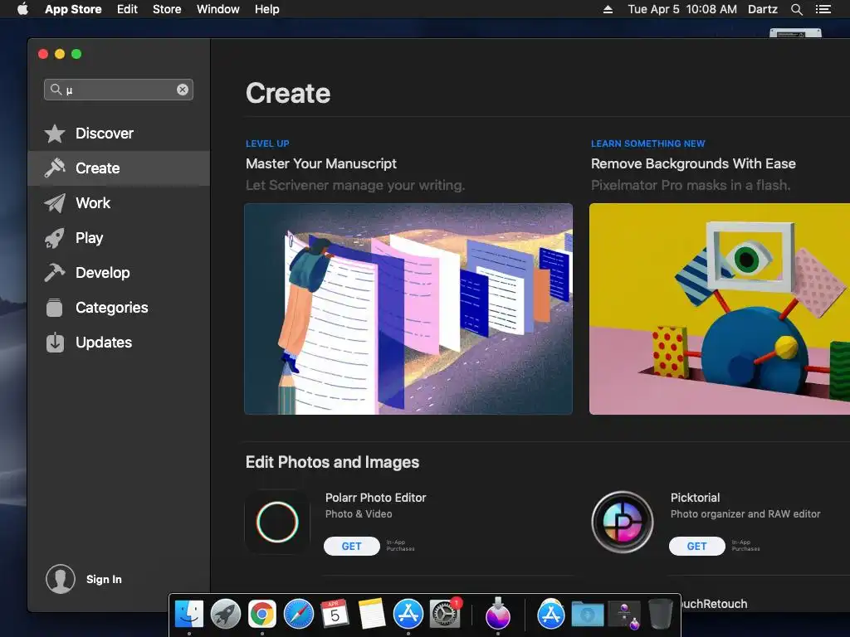Open Notes from the dock

[372, 614]
